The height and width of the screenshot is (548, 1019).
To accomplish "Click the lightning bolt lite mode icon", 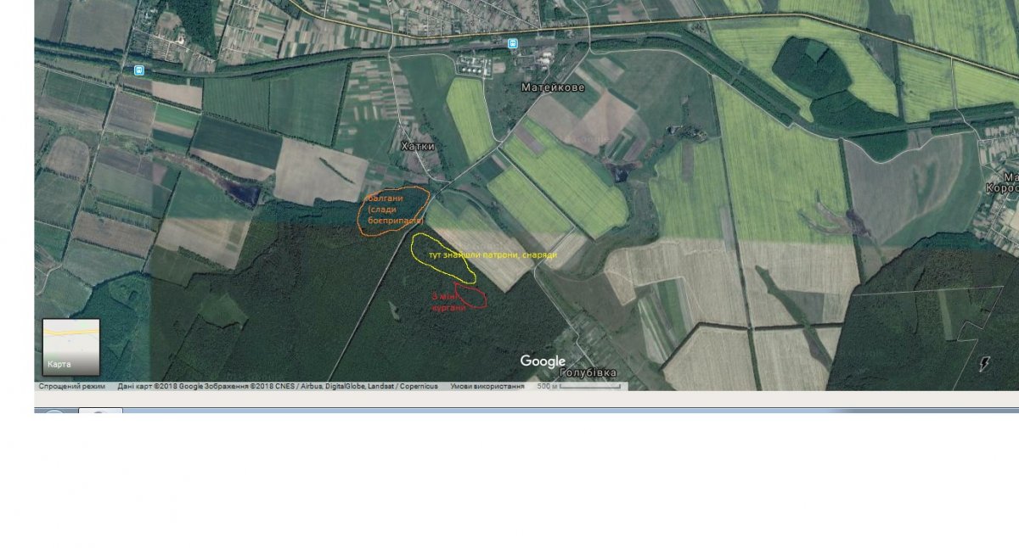I will click(984, 363).
